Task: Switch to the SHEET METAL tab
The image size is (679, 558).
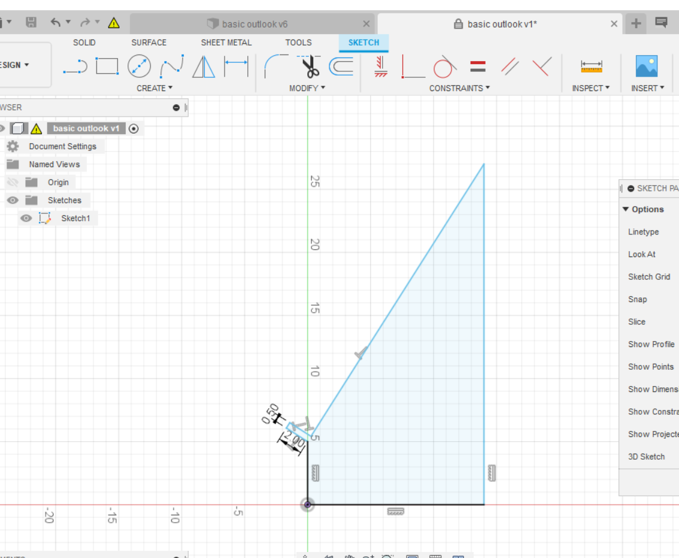Action: coord(226,43)
